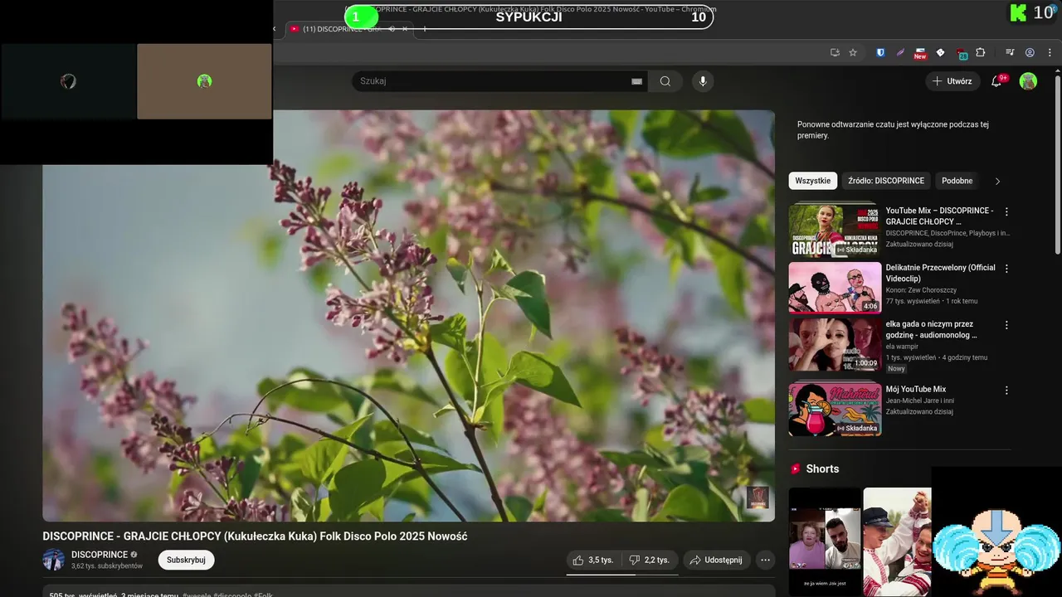Open the extension with badge 28

point(961,53)
